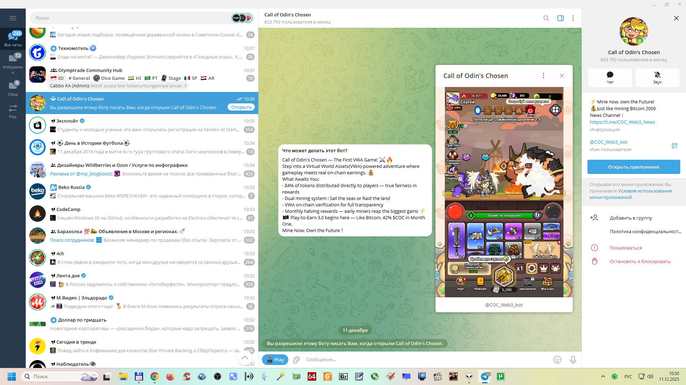This screenshot has width=686, height=385.
Task: Show the QR code for @COC_Web3_bot username
Action: [674, 146]
